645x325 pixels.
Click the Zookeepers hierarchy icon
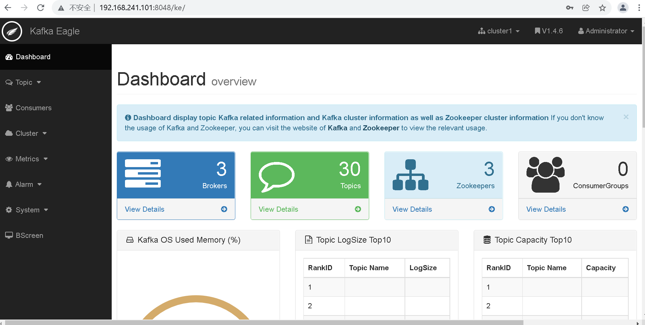[410, 175]
